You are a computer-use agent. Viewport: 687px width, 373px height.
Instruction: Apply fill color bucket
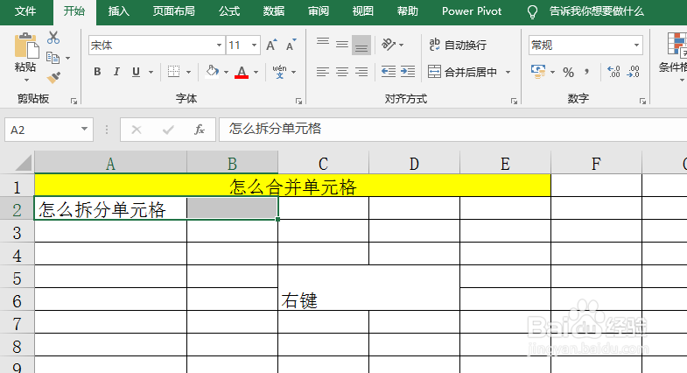(x=213, y=72)
